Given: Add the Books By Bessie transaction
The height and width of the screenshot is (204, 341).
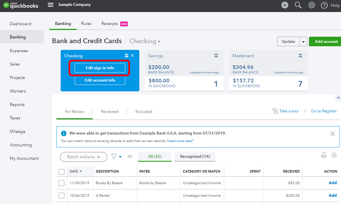Looking at the screenshot, I should point(332,183).
